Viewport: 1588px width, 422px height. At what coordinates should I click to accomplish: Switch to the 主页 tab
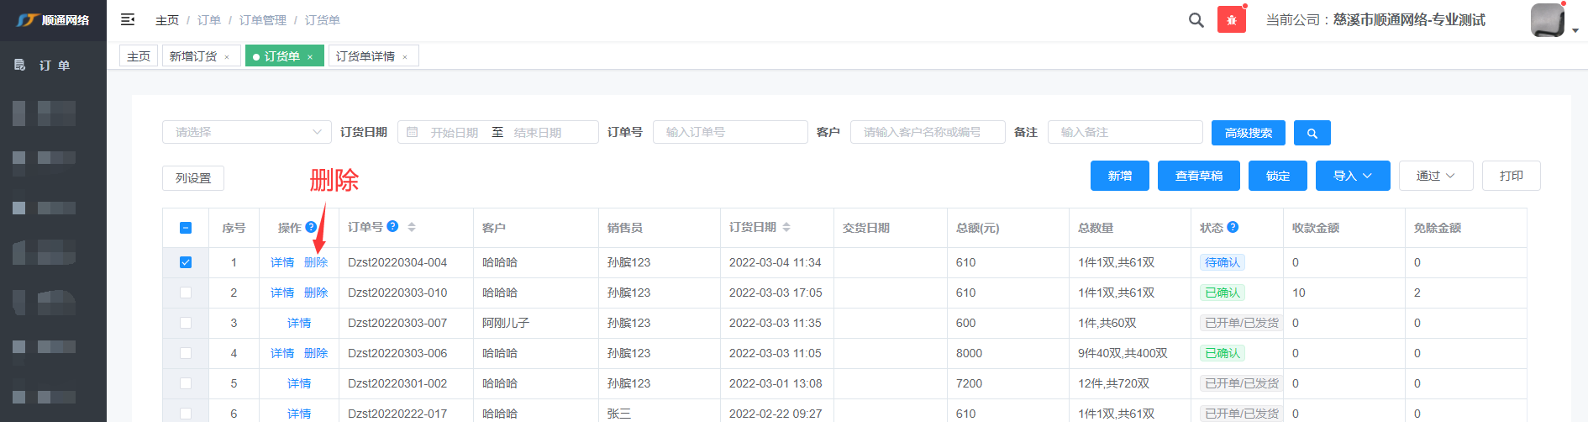click(139, 56)
